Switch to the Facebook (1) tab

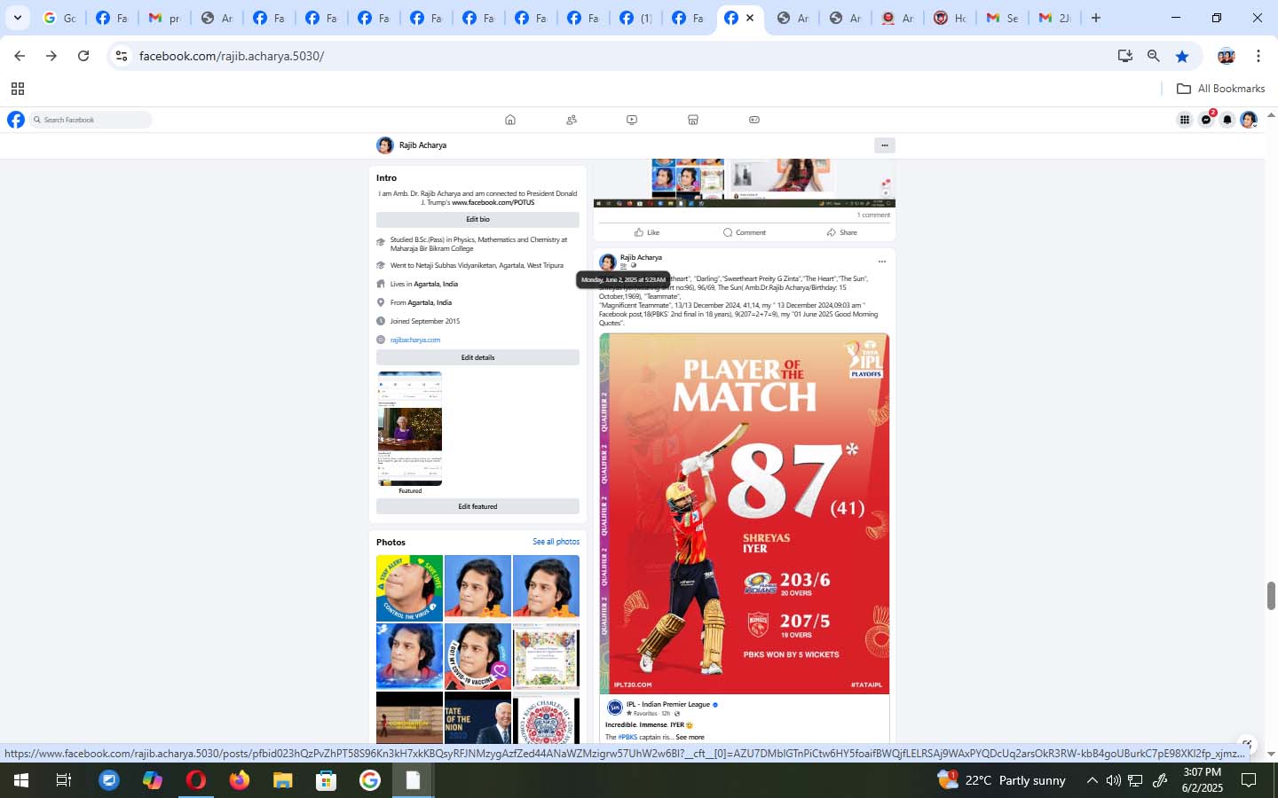(x=636, y=18)
